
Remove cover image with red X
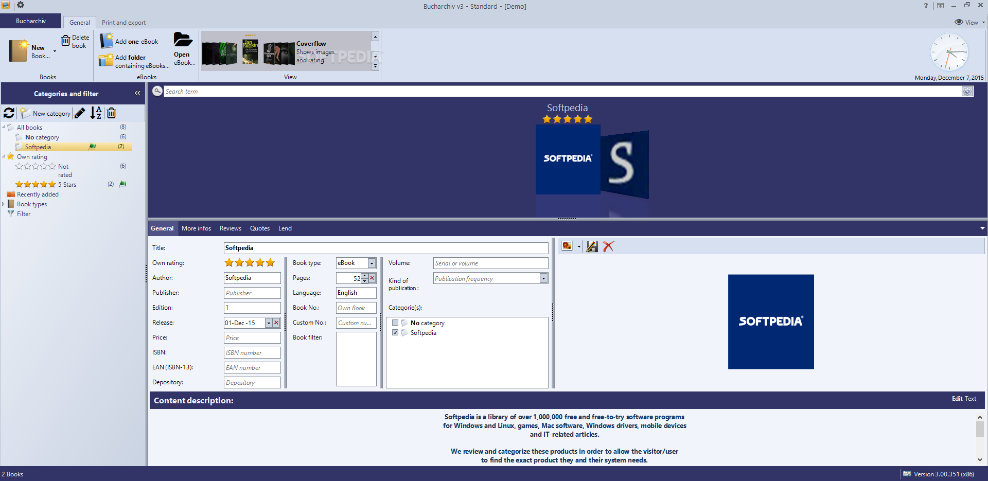(x=608, y=246)
